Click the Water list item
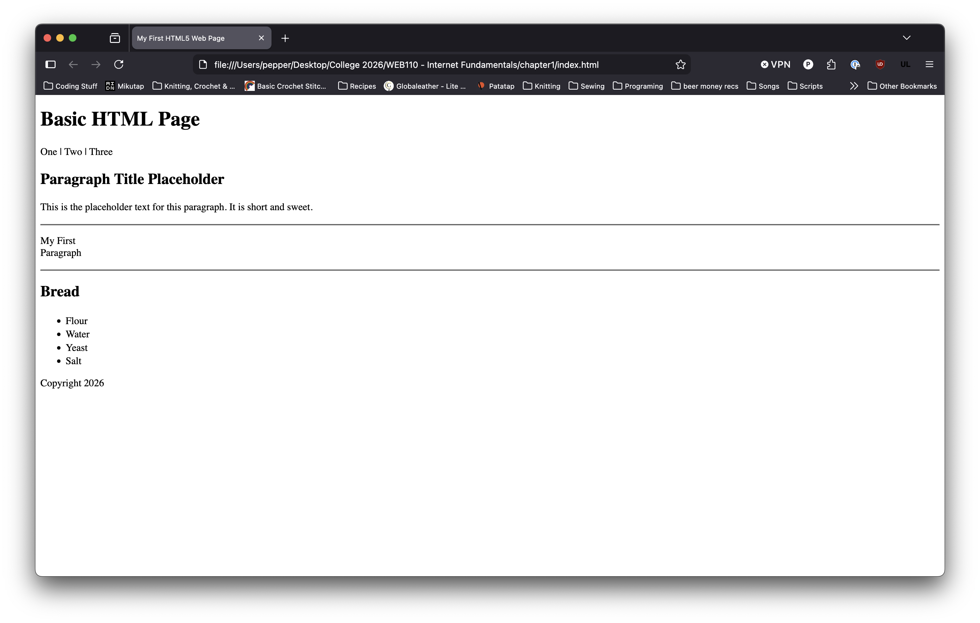The height and width of the screenshot is (623, 980). (x=77, y=334)
